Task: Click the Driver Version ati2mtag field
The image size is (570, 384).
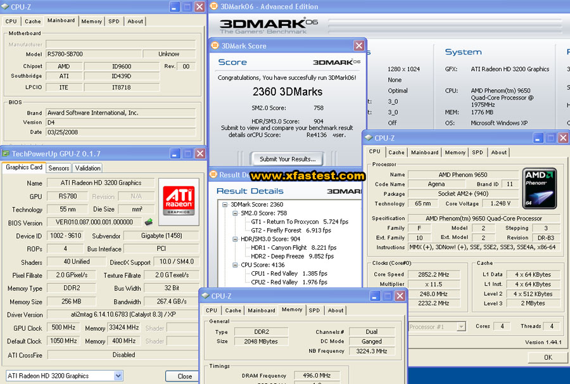Action: (x=123, y=314)
